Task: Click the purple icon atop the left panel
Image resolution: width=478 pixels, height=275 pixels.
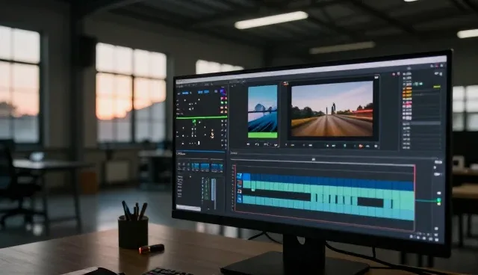Action: [x=223, y=91]
